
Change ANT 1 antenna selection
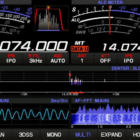click(82, 58)
